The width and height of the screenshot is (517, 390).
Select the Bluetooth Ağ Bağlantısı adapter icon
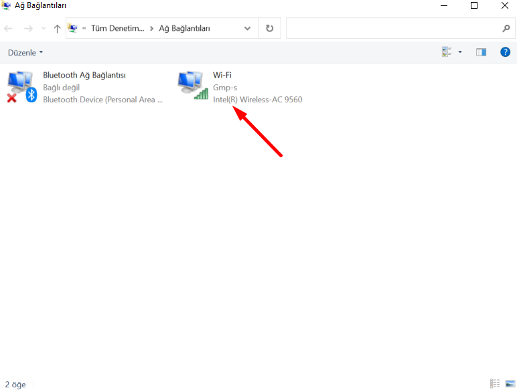pos(22,86)
